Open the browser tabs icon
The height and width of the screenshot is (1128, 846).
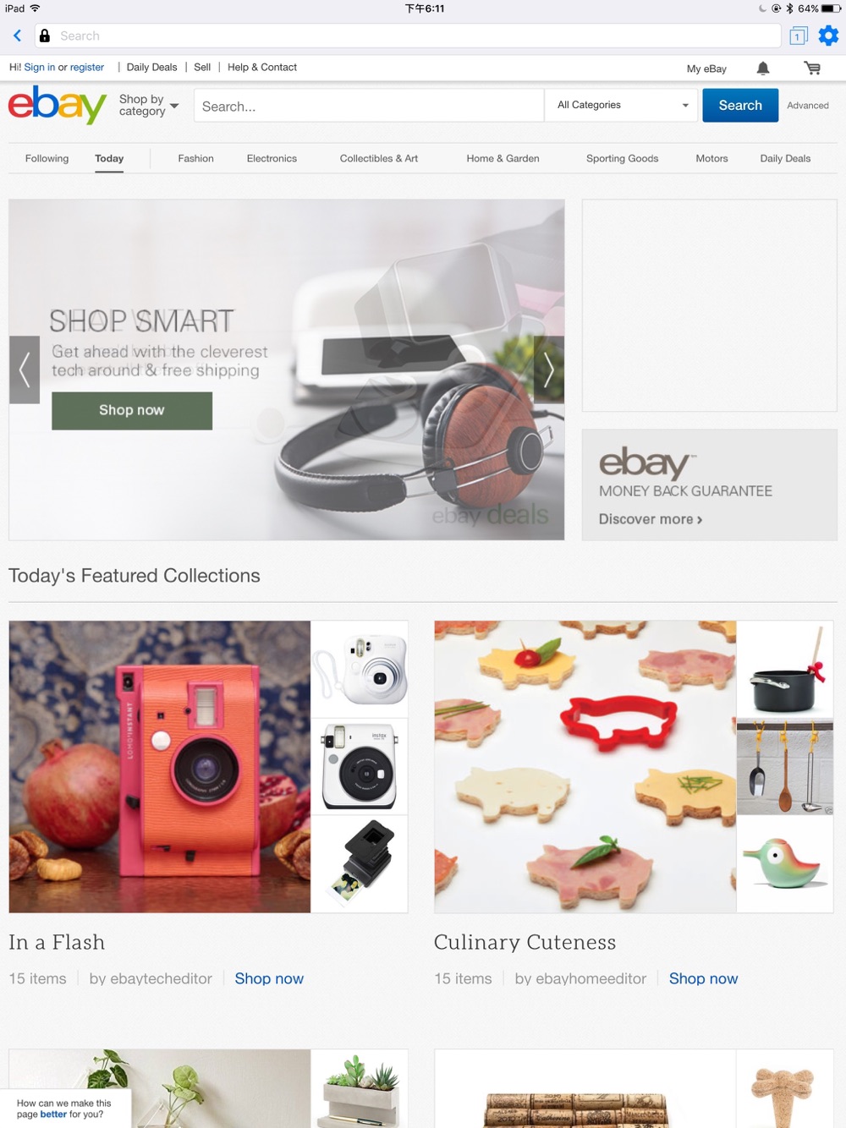pyautogui.click(x=798, y=36)
